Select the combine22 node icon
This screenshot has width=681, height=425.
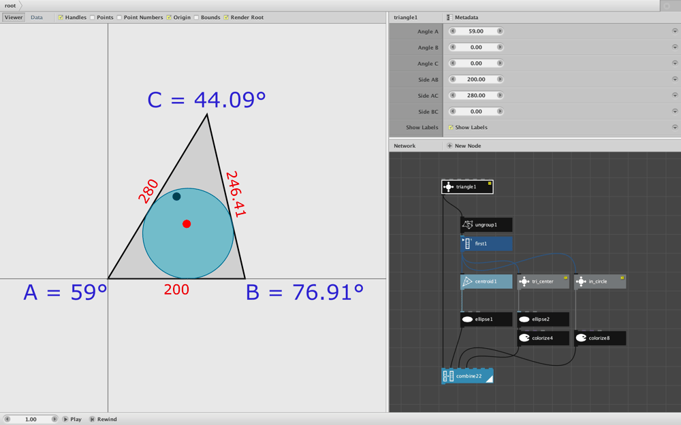(448, 376)
